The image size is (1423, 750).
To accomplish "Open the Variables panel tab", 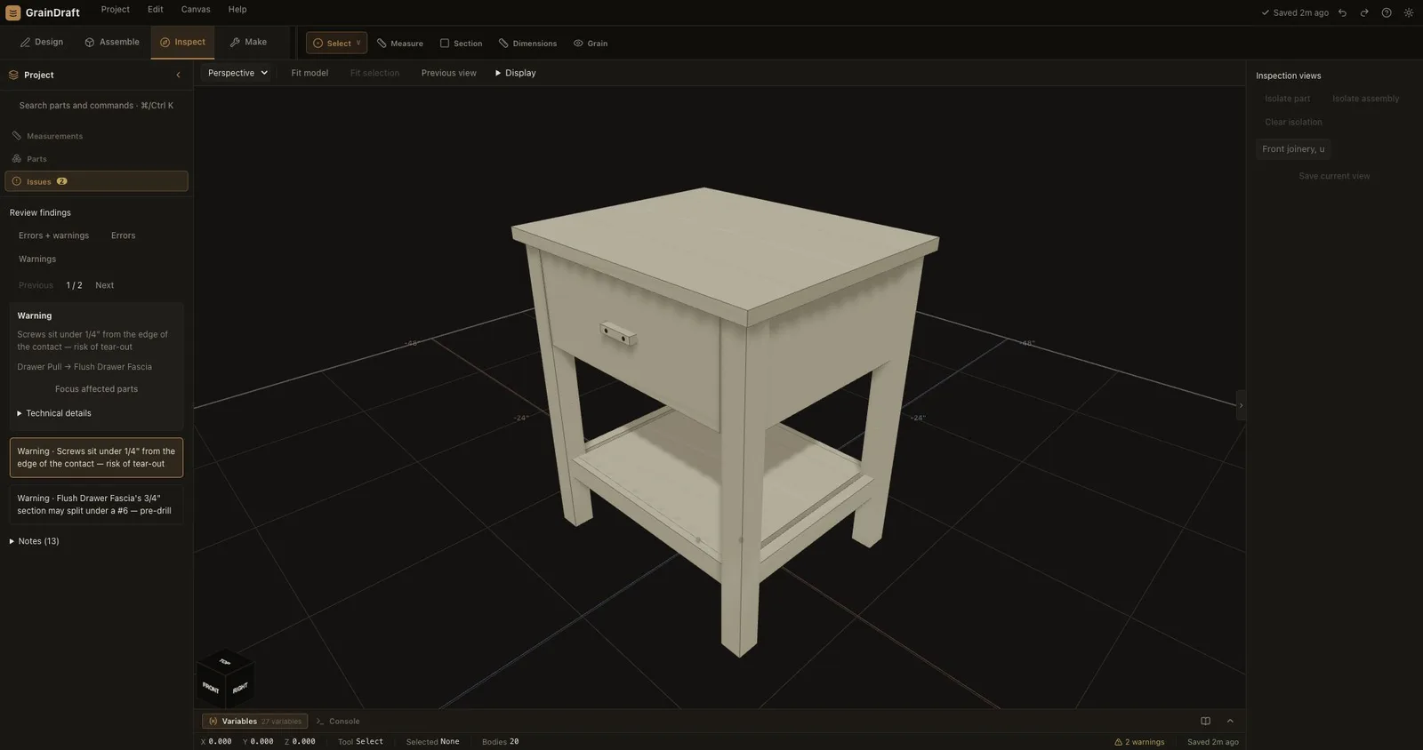I will tap(254, 721).
